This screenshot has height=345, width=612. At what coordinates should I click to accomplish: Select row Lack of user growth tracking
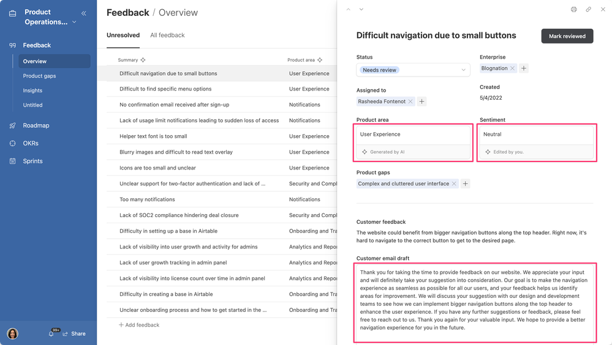[222, 263]
